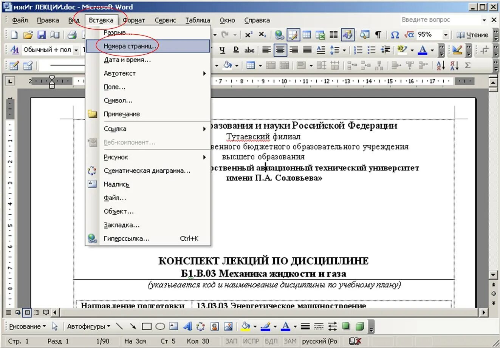Toggle the abc strikethrough button
500x348 pixels.
[x=249, y=50]
